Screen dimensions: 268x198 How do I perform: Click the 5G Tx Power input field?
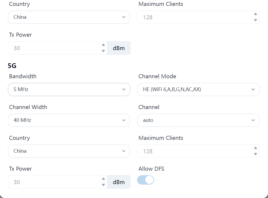[54, 182]
